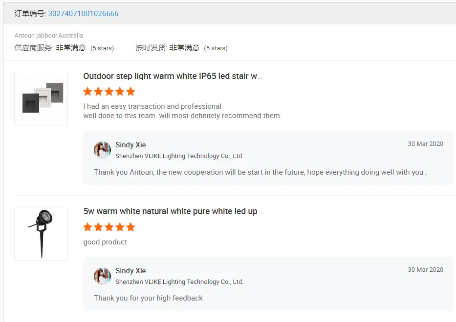456x322 pixels.
Task: Click Sindy Xie avatar in first reply
Action: 102,150
